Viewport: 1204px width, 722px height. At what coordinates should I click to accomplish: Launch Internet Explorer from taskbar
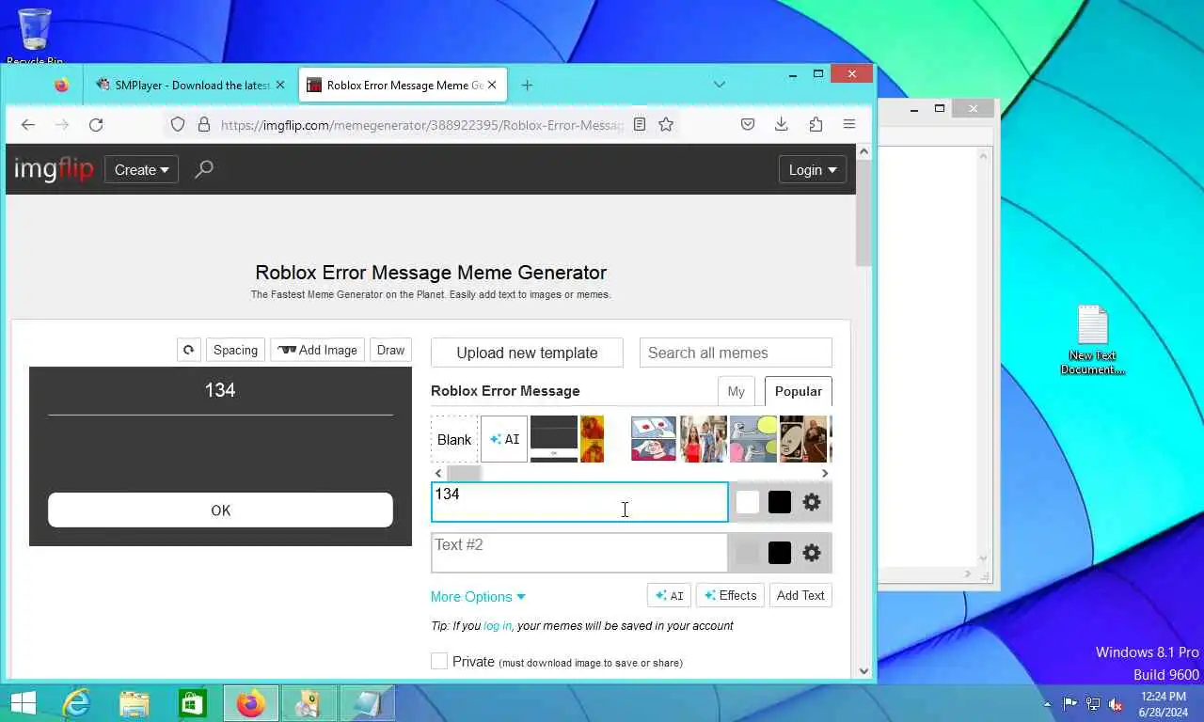click(76, 703)
